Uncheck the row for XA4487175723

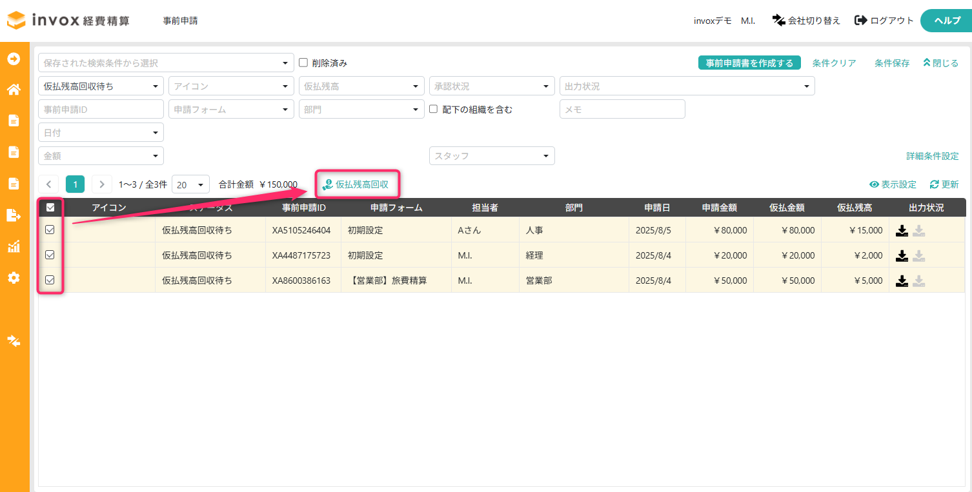click(x=50, y=255)
